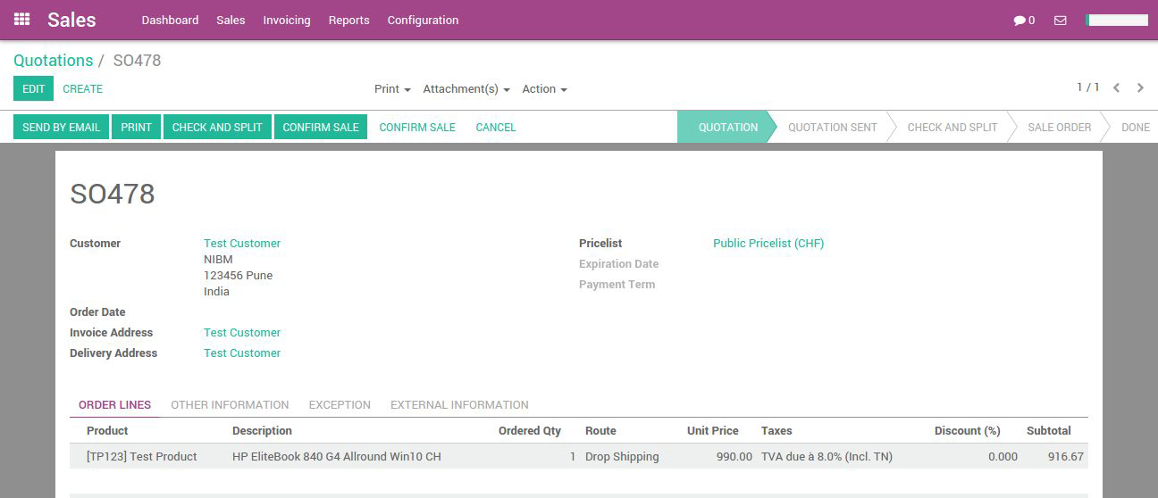Go back to Quotations breadcrumb

point(54,61)
